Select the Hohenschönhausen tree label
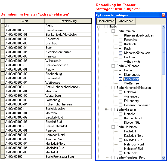The height and width of the screenshot is (161, 167). (x=137, y=105)
